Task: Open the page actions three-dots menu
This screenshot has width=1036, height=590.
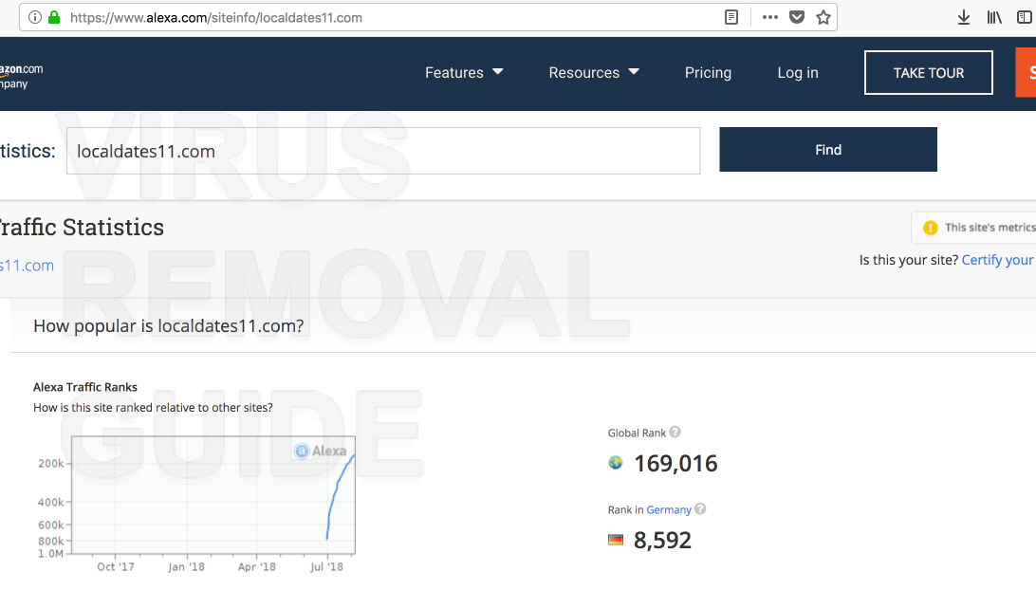Action: pos(769,18)
